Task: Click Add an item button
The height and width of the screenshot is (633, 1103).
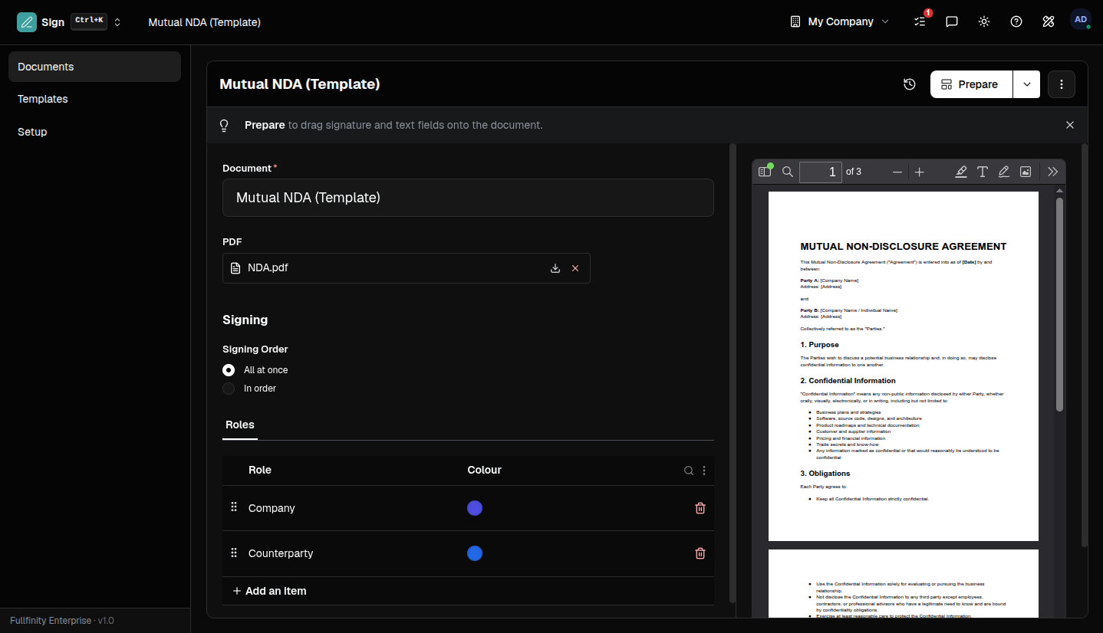Action: 269,591
